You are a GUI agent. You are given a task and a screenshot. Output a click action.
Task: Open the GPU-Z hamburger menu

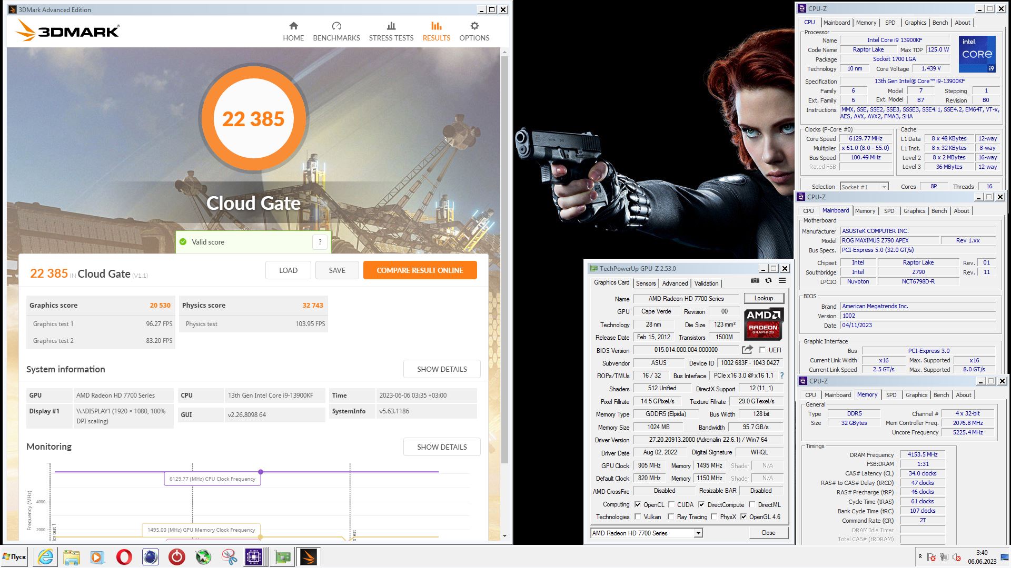(782, 281)
